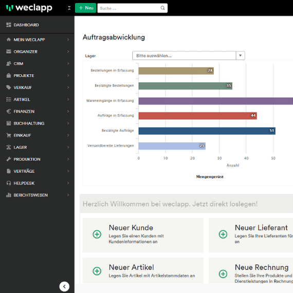Open the Verkauf menu label
This screenshot has width=293, height=293.
click(x=23, y=87)
